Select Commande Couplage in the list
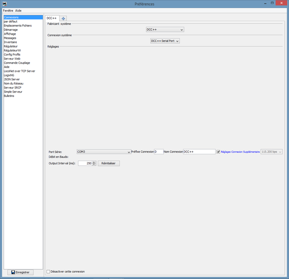Screen dimensions: 289x279 click(23, 63)
